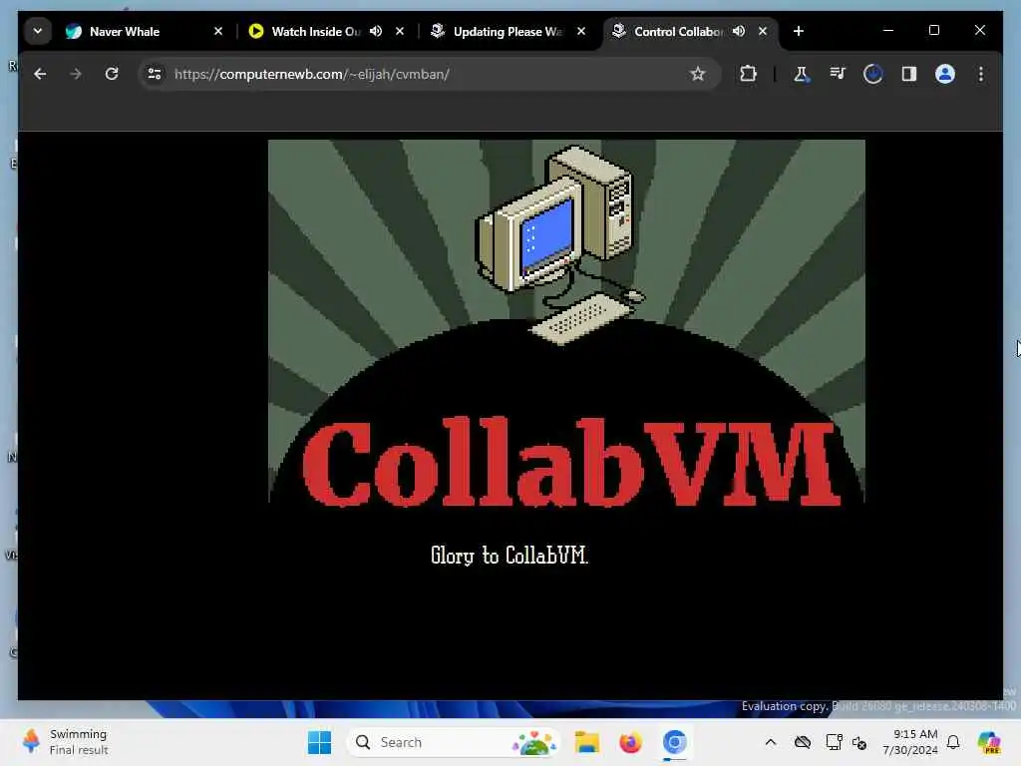Image resolution: width=1021 pixels, height=766 pixels.
Task: Open Chrome three-dot menu
Action: point(981,74)
